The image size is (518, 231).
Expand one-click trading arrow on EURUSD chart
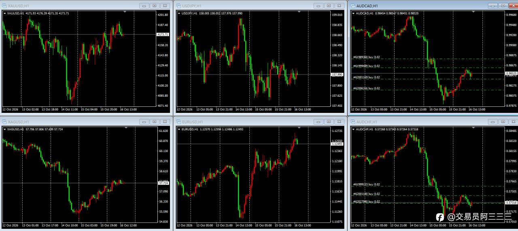179,129
